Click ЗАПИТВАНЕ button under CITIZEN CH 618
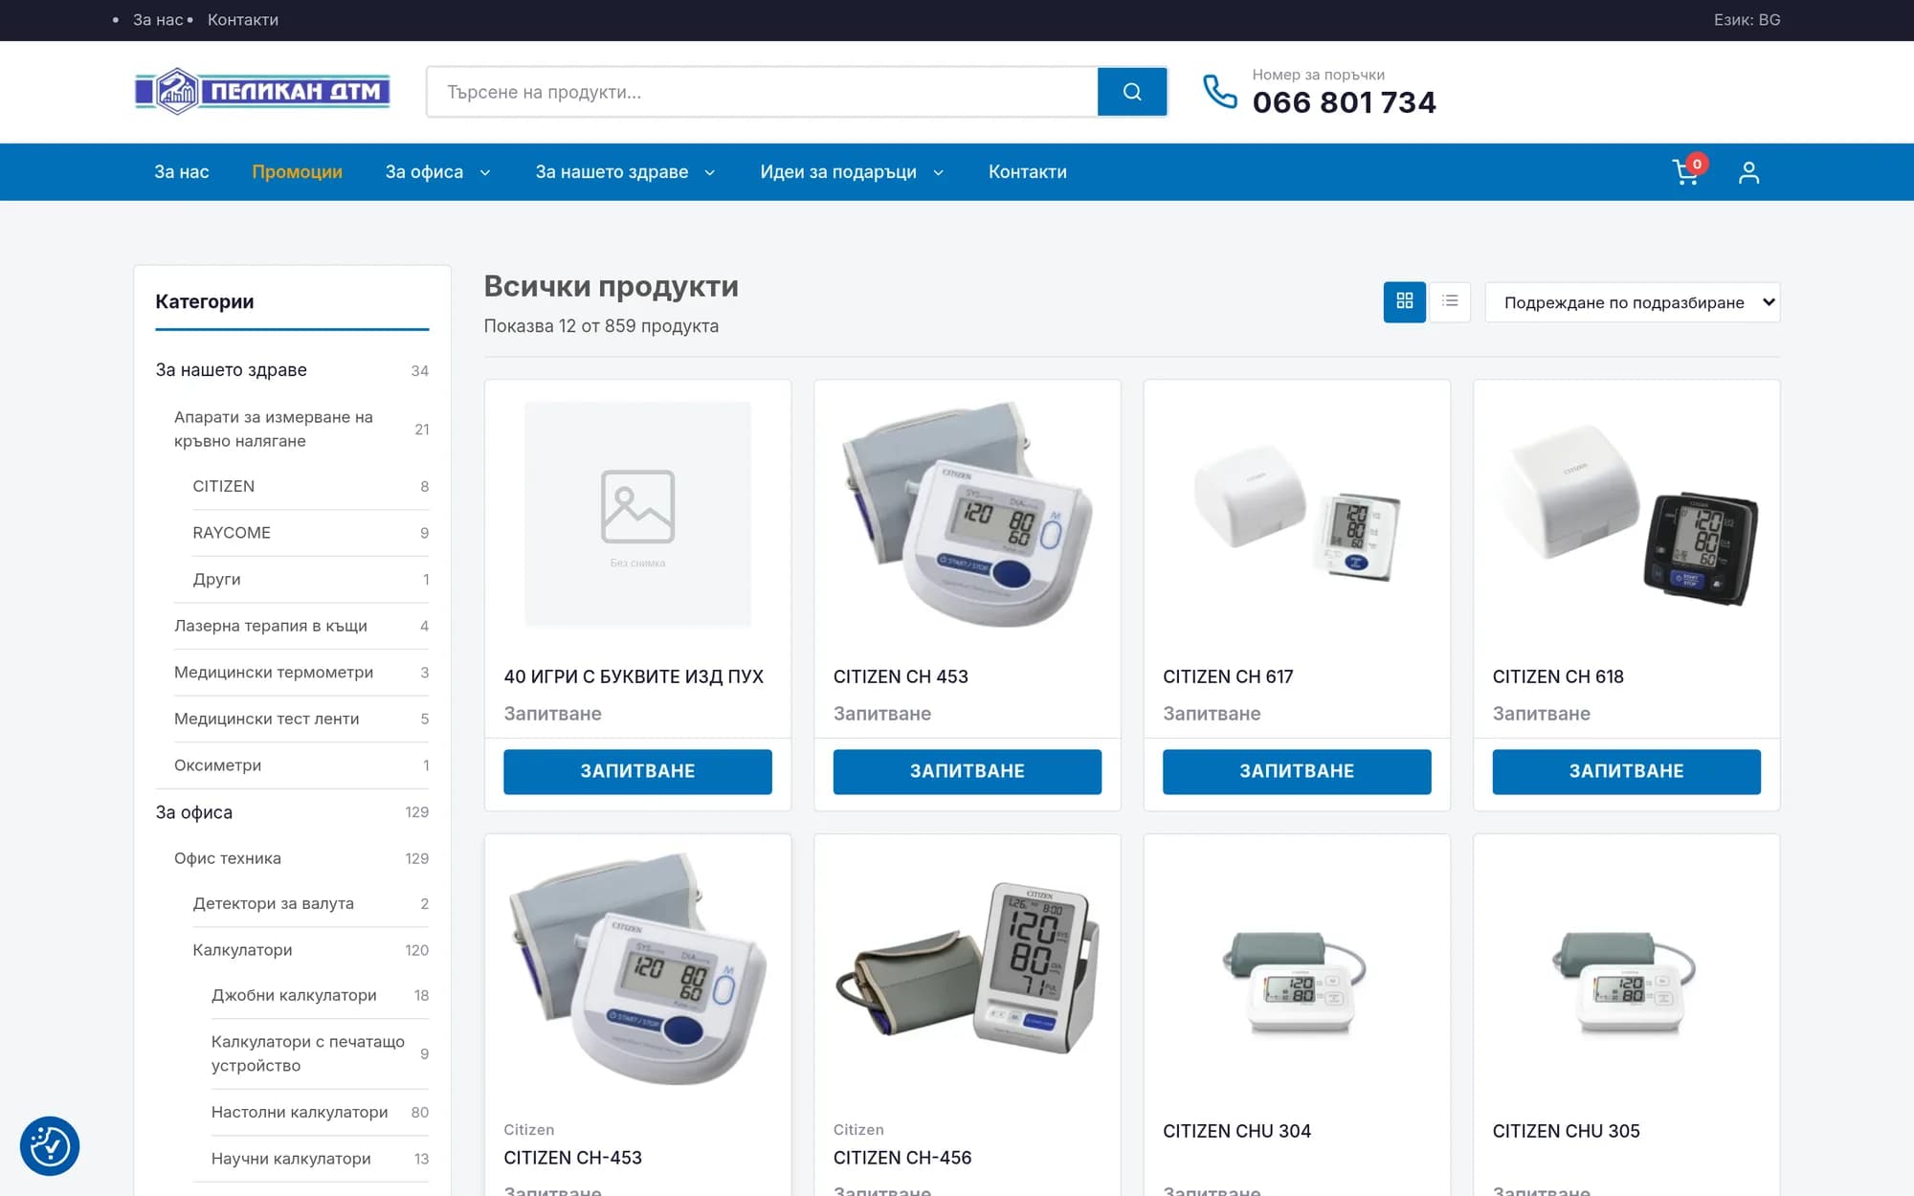The height and width of the screenshot is (1196, 1914). (x=1626, y=771)
